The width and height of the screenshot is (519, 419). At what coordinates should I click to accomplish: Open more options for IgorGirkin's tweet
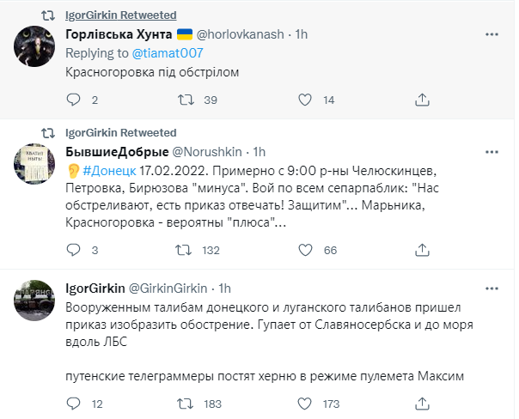(491, 287)
